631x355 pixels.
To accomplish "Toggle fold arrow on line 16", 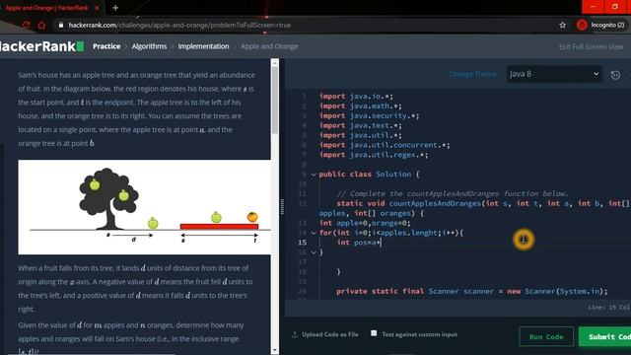I will [314, 252].
